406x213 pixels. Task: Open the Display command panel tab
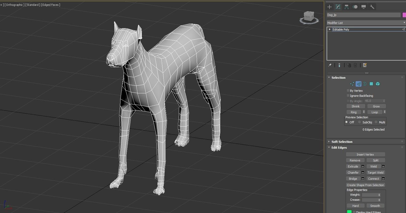(363, 7)
